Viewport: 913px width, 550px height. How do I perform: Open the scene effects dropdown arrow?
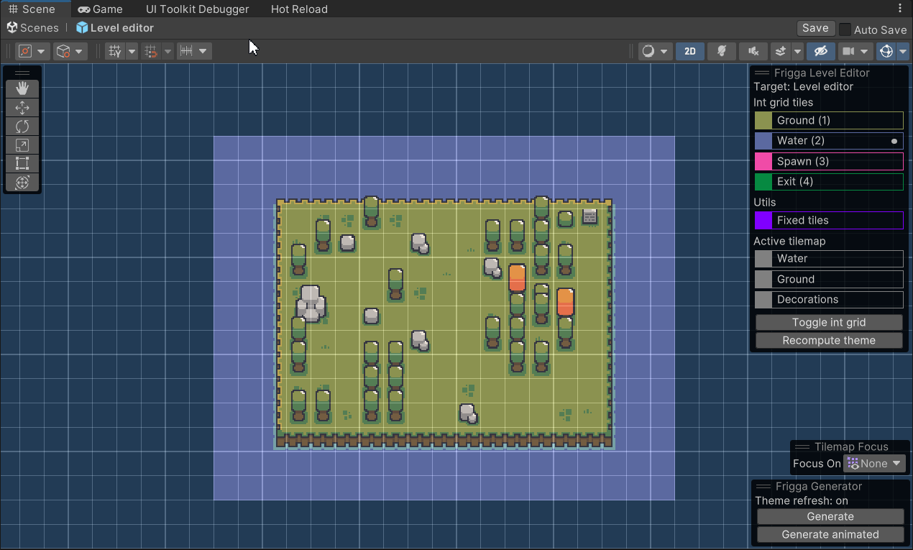(797, 51)
